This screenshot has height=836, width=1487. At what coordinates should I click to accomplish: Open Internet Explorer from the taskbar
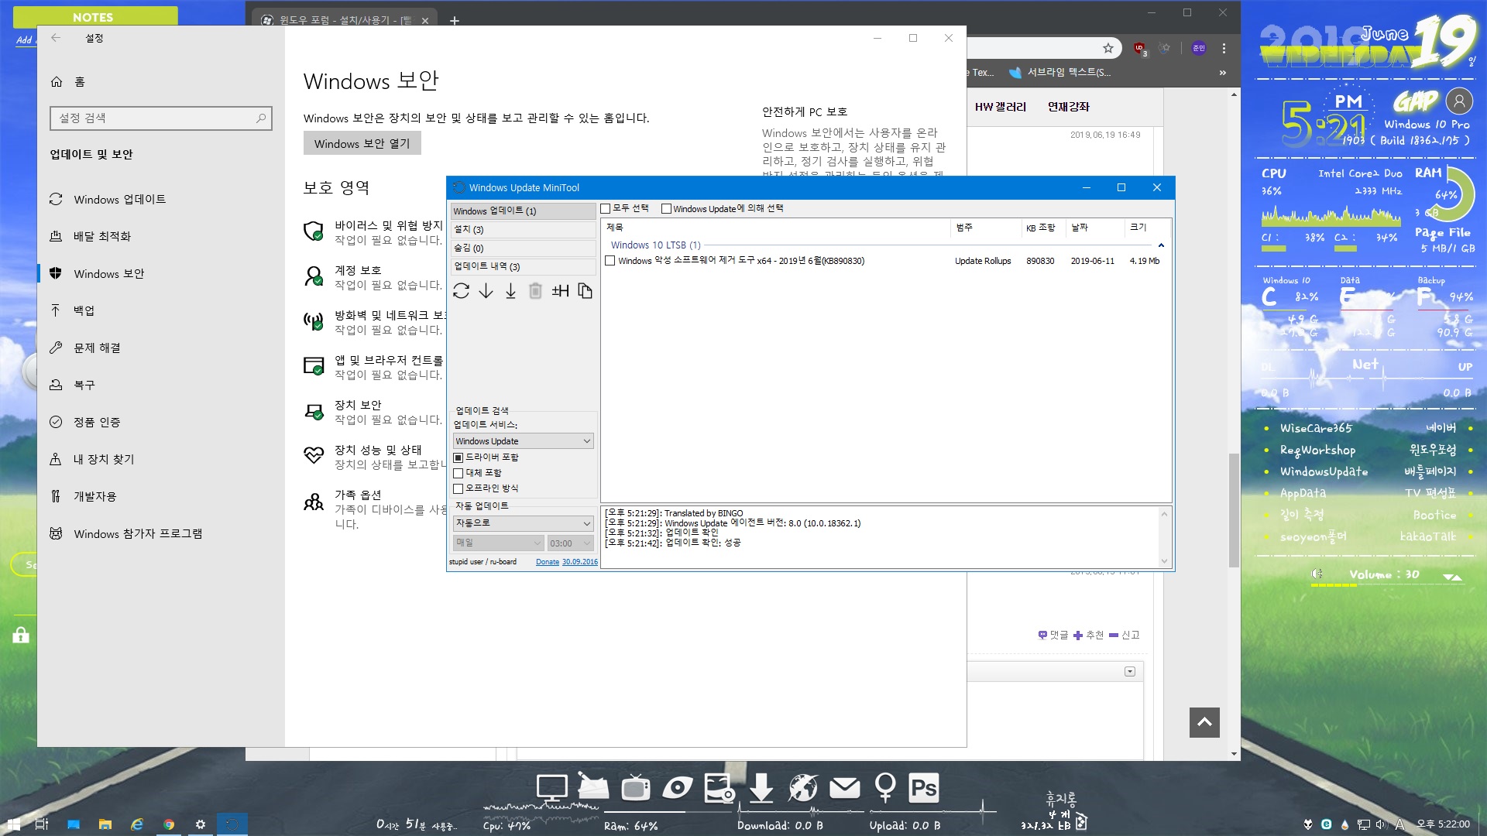(137, 824)
